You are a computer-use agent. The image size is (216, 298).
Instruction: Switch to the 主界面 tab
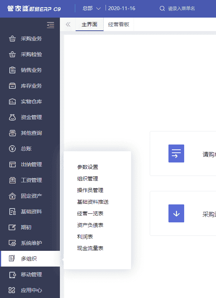point(89,24)
